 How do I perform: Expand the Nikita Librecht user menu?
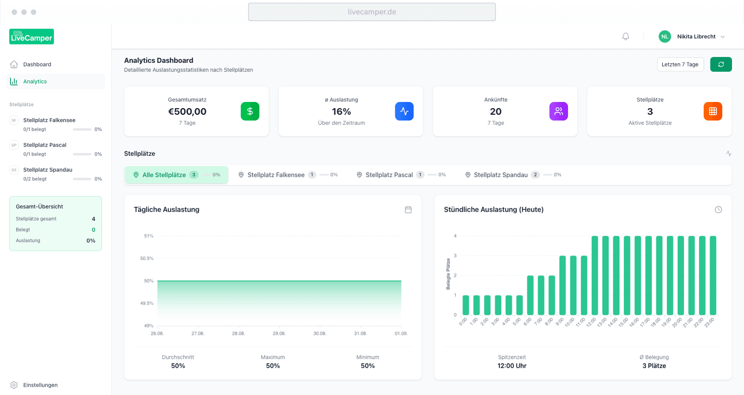[722, 37]
